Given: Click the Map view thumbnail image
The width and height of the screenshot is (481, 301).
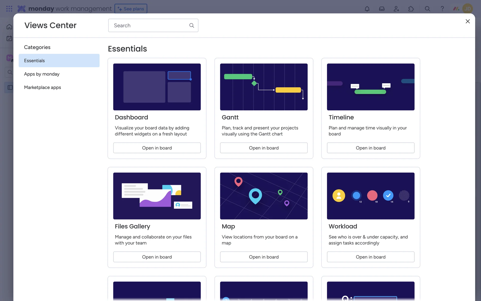Looking at the screenshot, I should [264, 196].
